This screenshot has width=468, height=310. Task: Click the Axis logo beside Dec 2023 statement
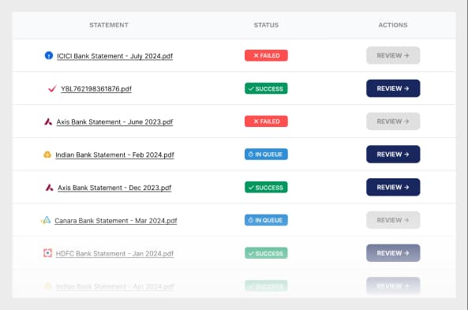point(49,188)
